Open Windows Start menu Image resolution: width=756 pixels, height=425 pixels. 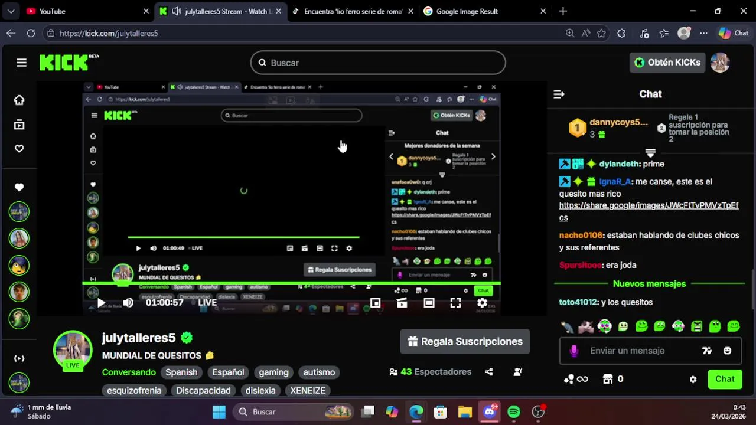(x=219, y=412)
